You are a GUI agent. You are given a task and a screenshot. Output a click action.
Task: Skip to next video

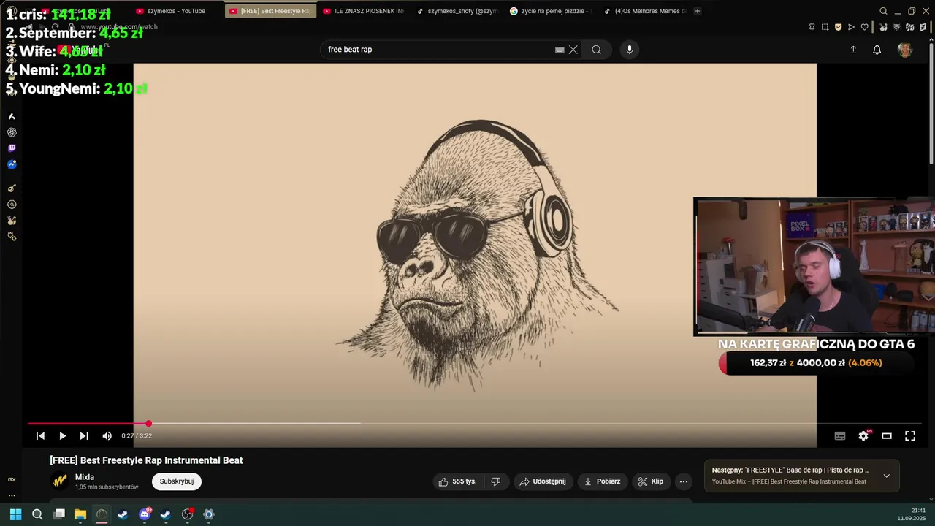pos(84,435)
